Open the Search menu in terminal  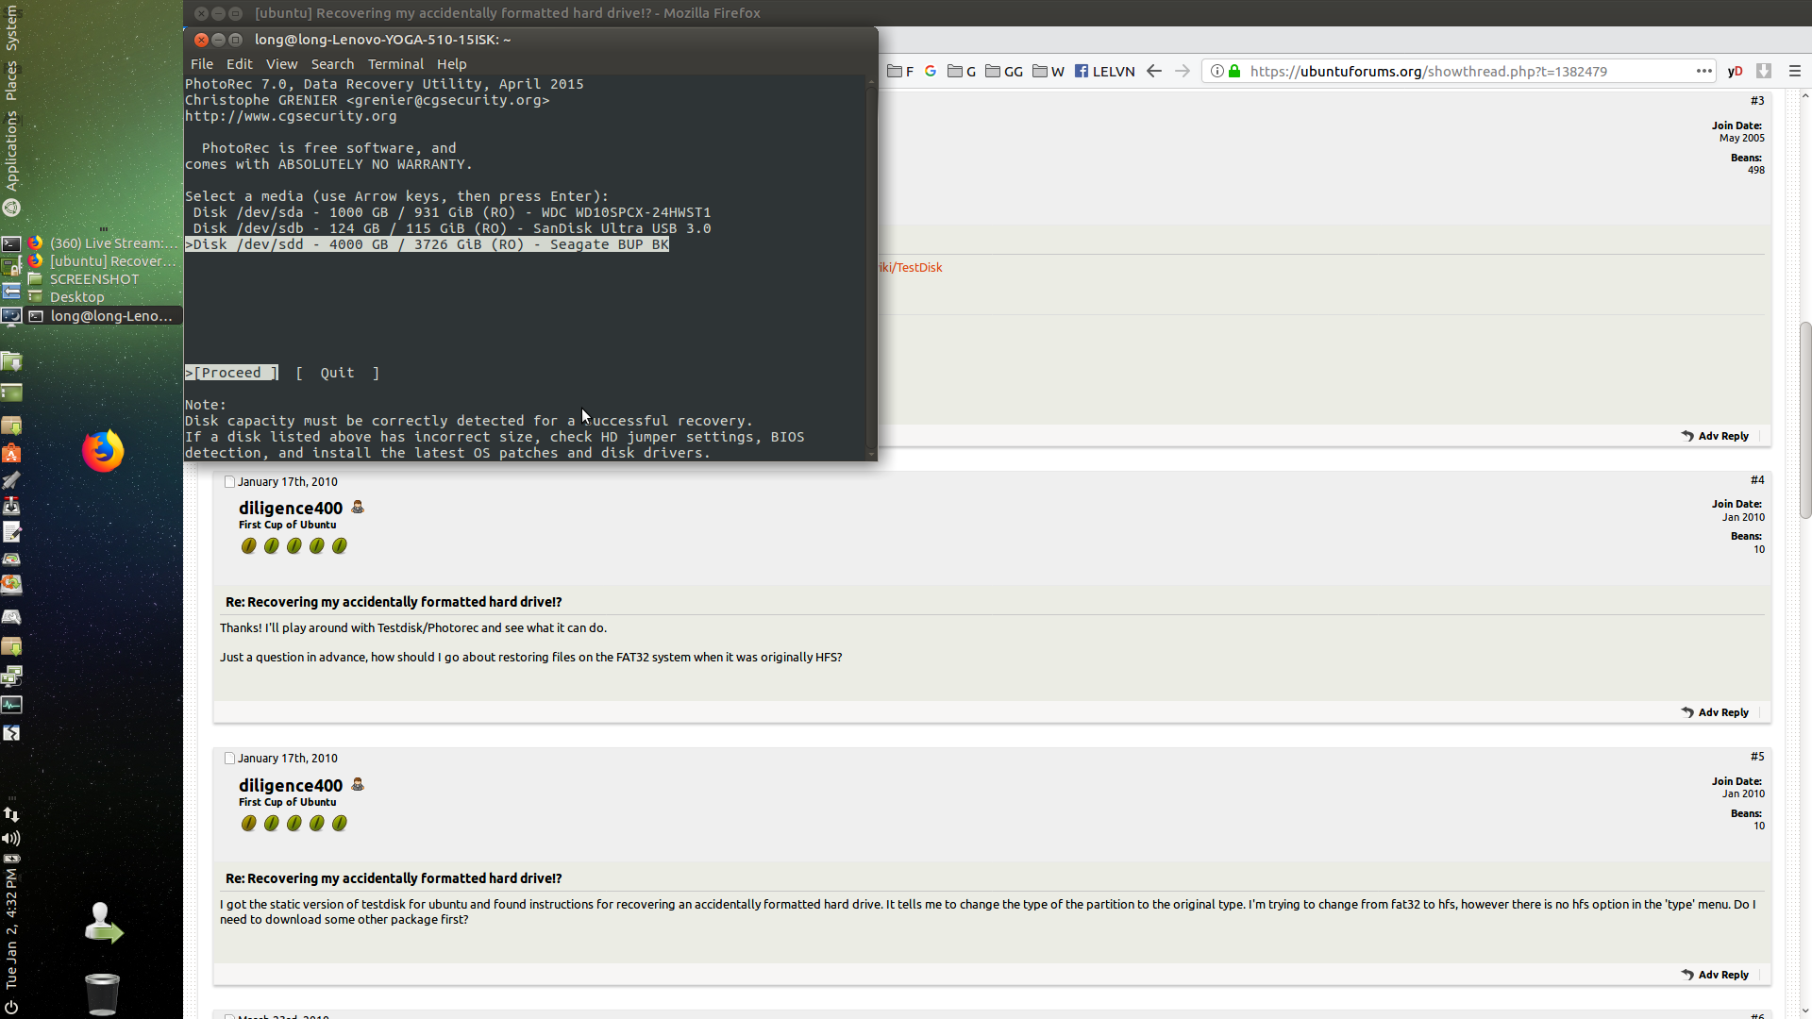click(x=332, y=64)
